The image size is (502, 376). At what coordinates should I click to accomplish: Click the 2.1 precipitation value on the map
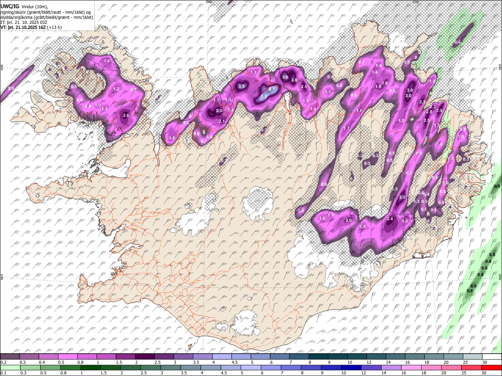coord(222,121)
